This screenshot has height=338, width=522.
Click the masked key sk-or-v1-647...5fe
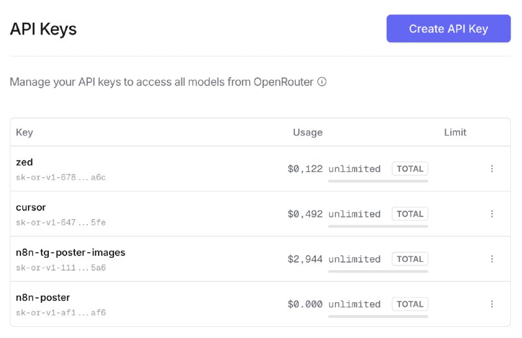click(x=61, y=223)
